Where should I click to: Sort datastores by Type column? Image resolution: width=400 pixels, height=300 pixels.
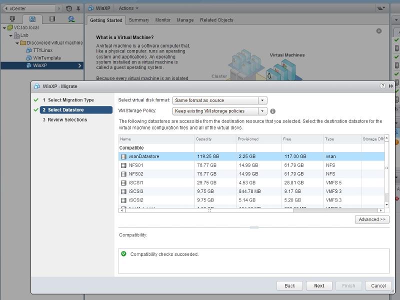(342, 139)
